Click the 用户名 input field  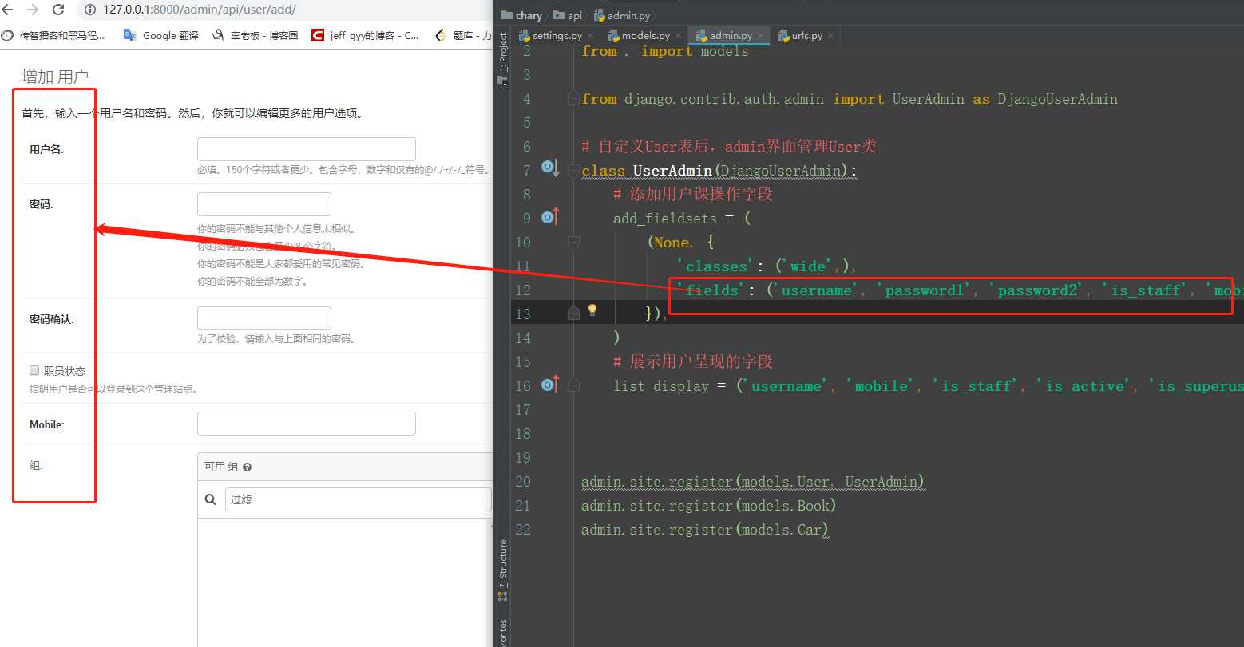(307, 149)
